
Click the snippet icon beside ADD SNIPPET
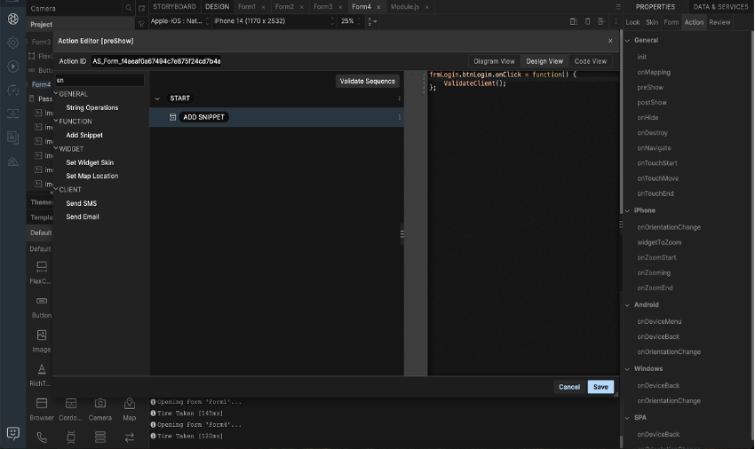point(172,117)
